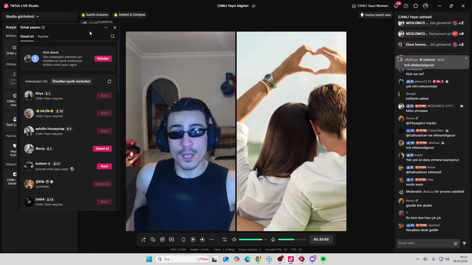Refresh the suggested creators list
Screen dimensions: 472x265
(x=109, y=81)
